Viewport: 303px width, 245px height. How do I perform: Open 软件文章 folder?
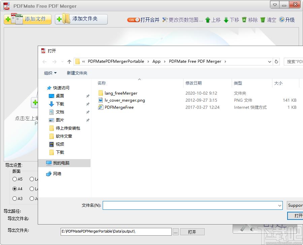click(x=61, y=136)
